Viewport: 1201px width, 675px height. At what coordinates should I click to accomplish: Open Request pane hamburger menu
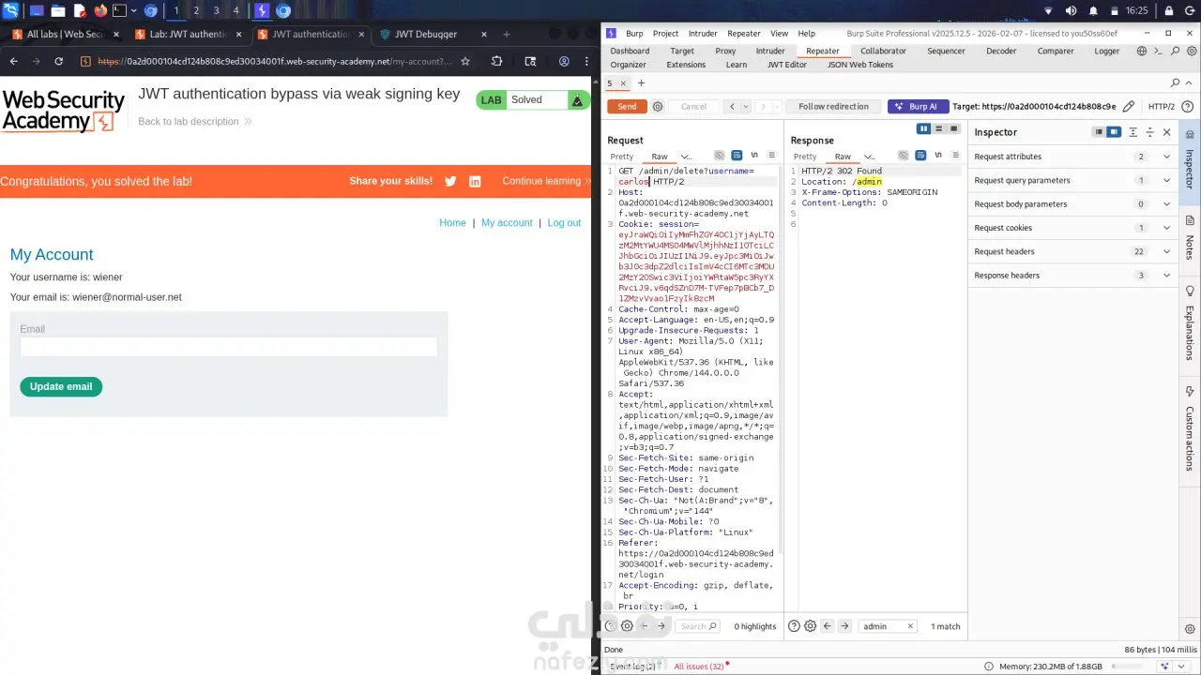pos(772,156)
